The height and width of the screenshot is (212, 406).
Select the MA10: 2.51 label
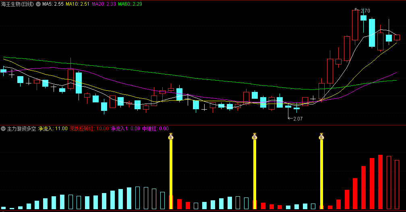point(77,4)
